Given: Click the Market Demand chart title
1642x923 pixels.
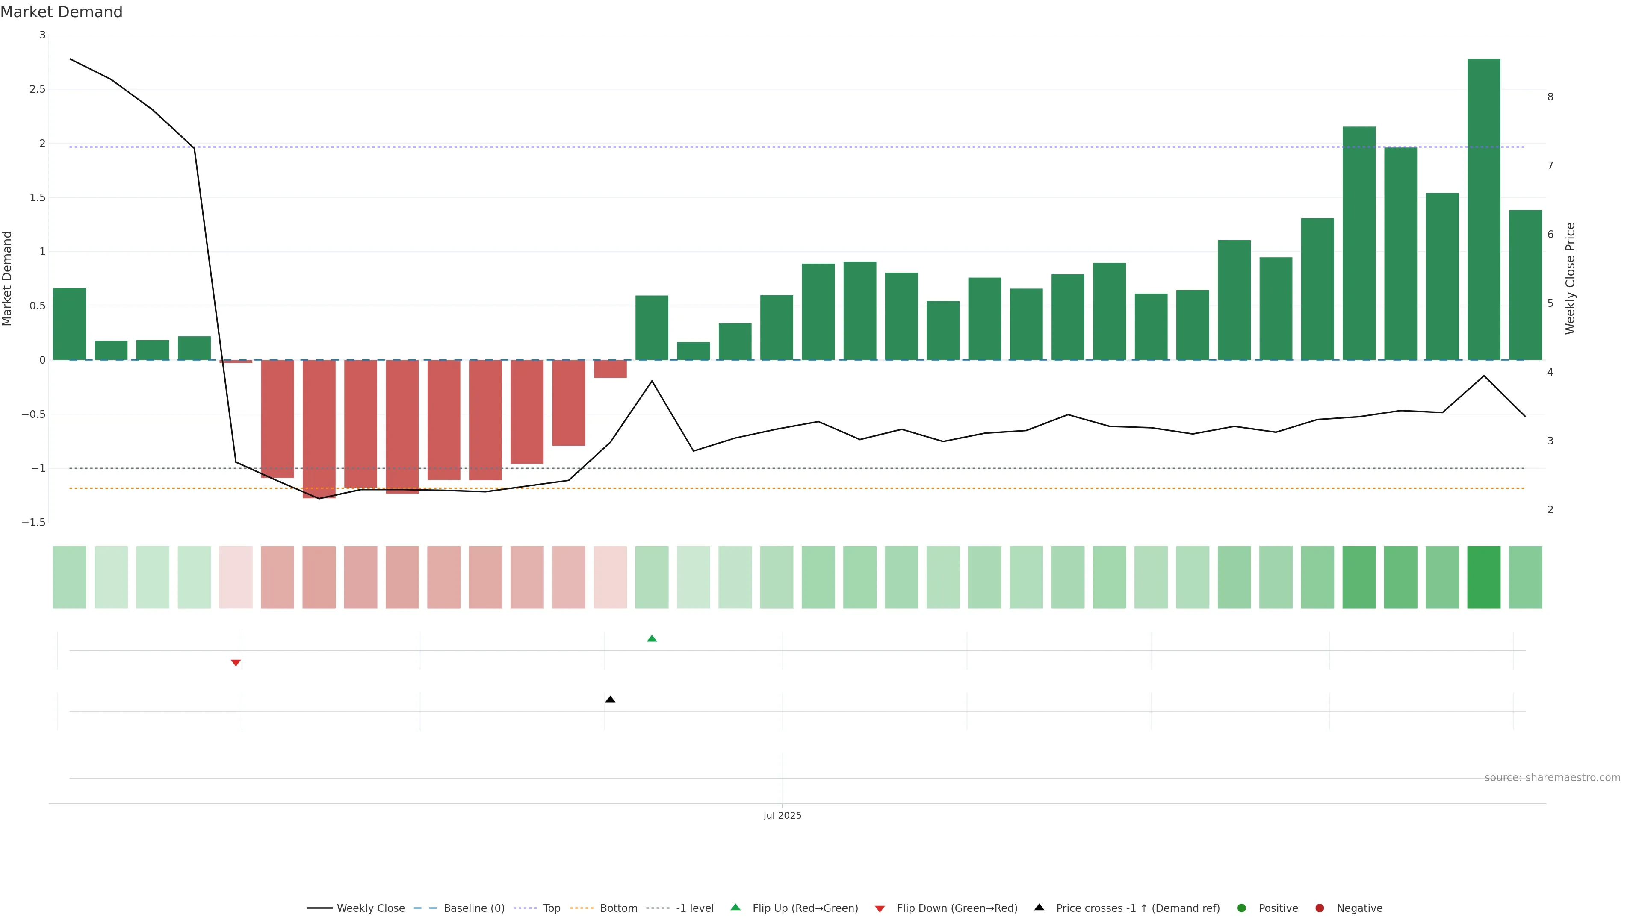Looking at the screenshot, I should click(61, 12).
